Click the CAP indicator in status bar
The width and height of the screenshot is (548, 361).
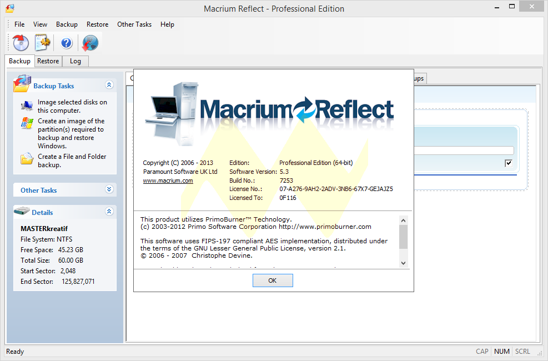click(x=482, y=352)
